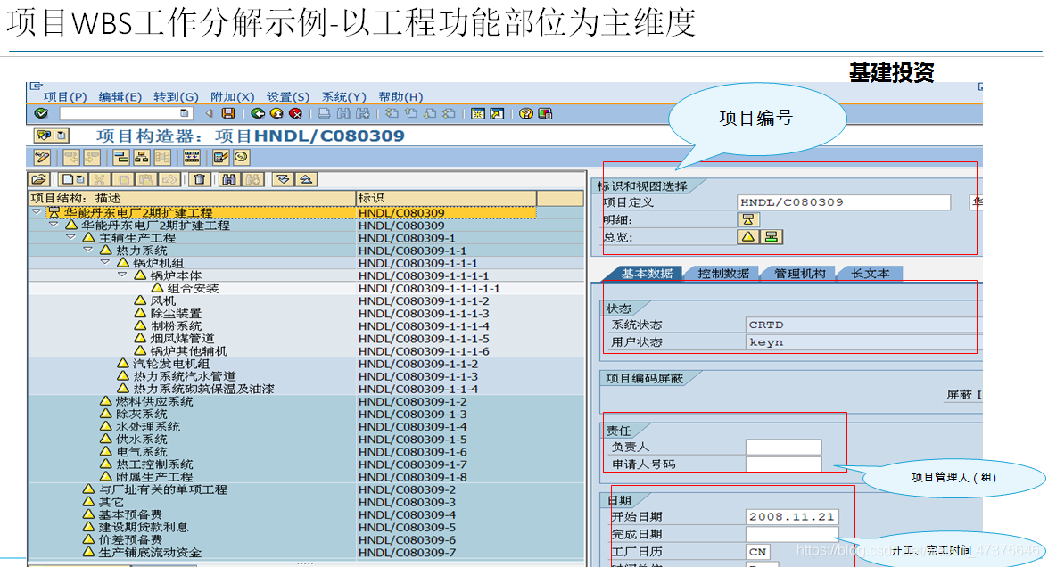Click the Display/Change pencil toggle icon
Viewport: 1048px width, 567px height.
coord(42,158)
